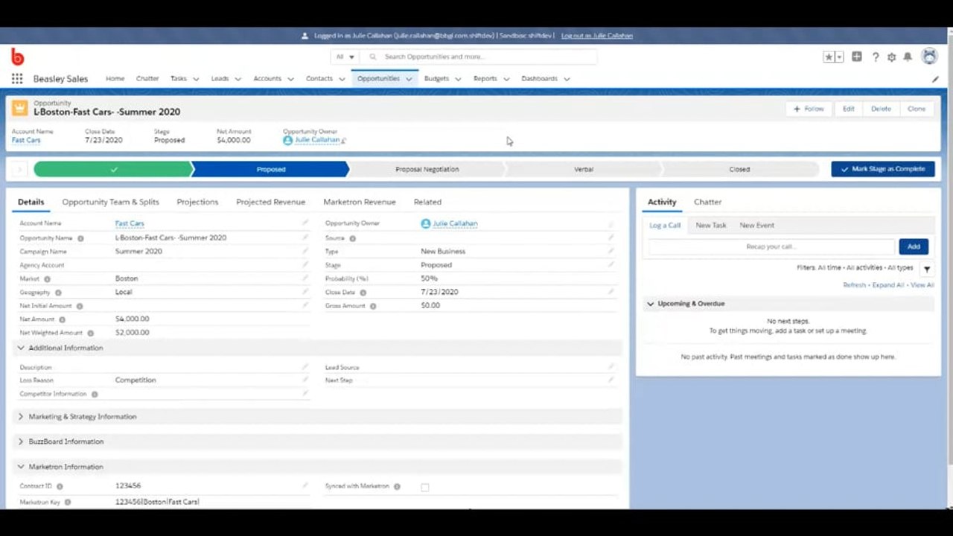Collapse the Additional Information section

click(x=21, y=348)
